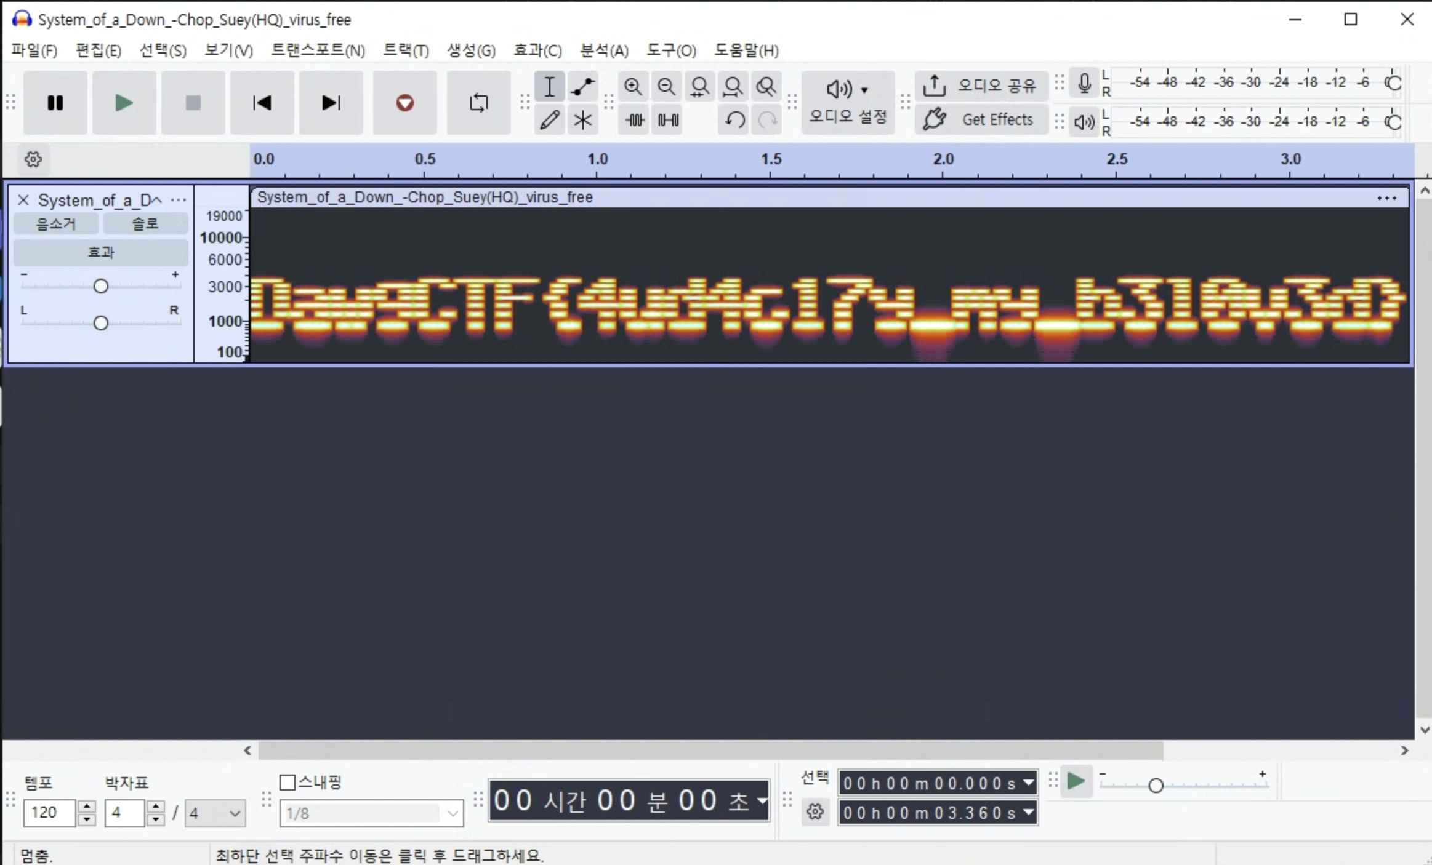The image size is (1432, 865).
Task: Enable the 스내핑 snapping checkbox
Action: click(287, 782)
